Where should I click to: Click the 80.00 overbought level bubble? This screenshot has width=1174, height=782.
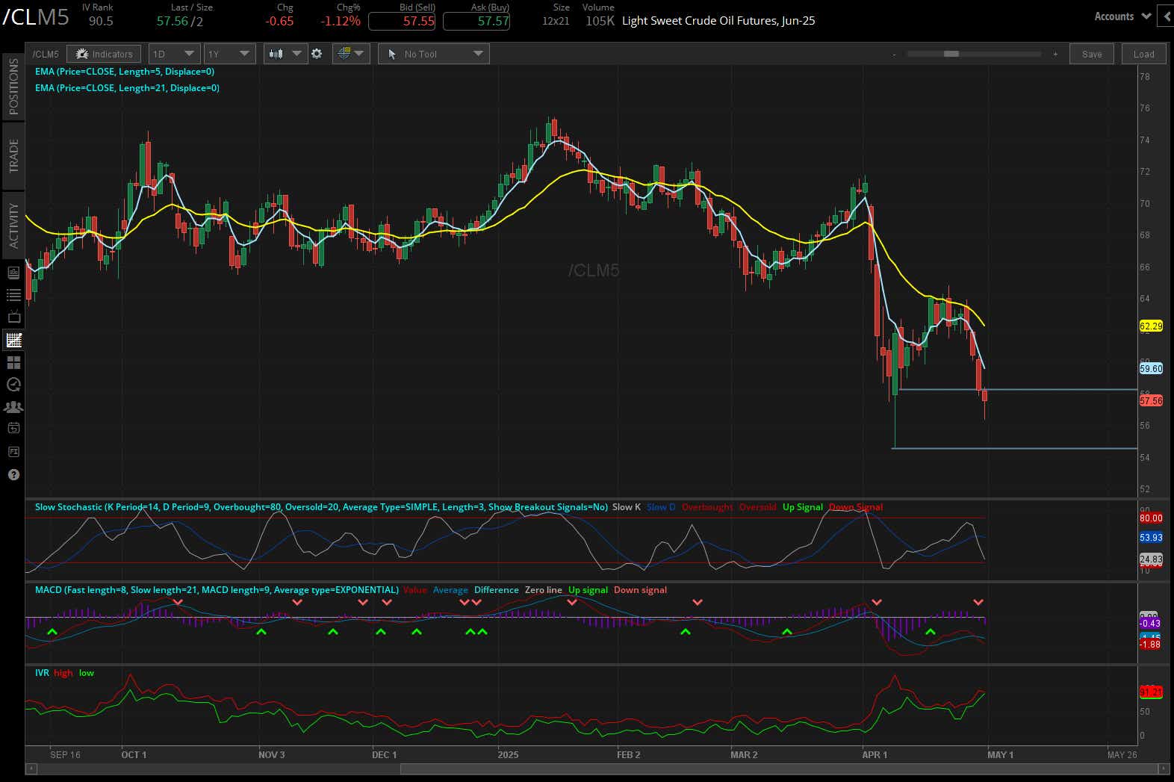pyautogui.click(x=1151, y=518)
